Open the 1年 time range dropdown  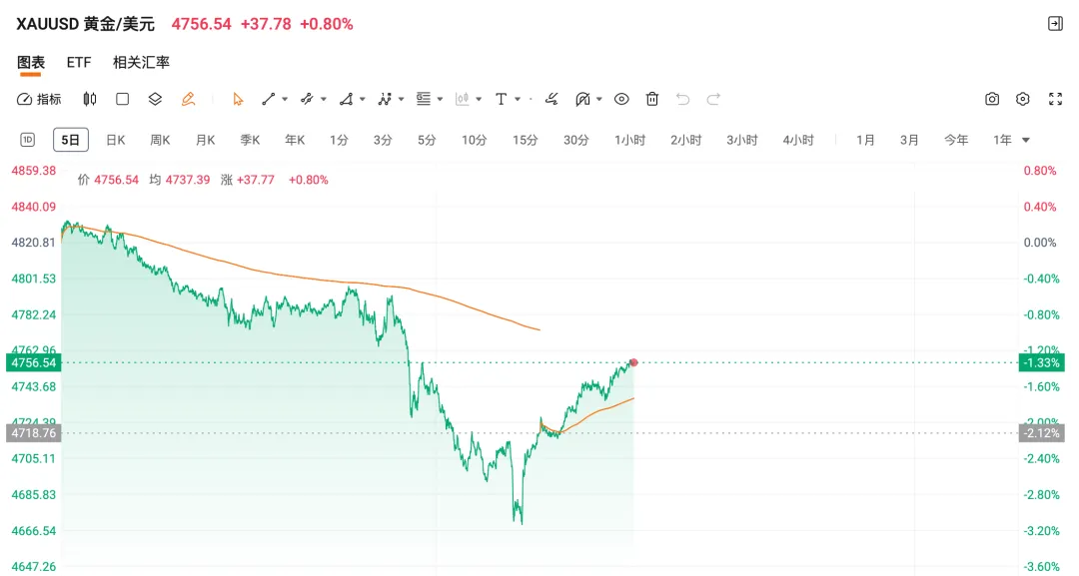pyautogui.click(x=1011, y=140)
